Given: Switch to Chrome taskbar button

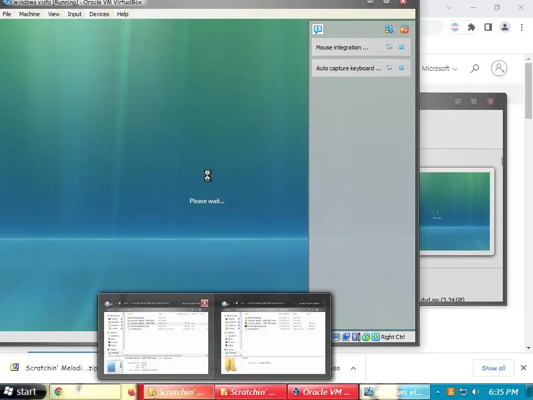Looking at the screenshot, I should (85, 392).
